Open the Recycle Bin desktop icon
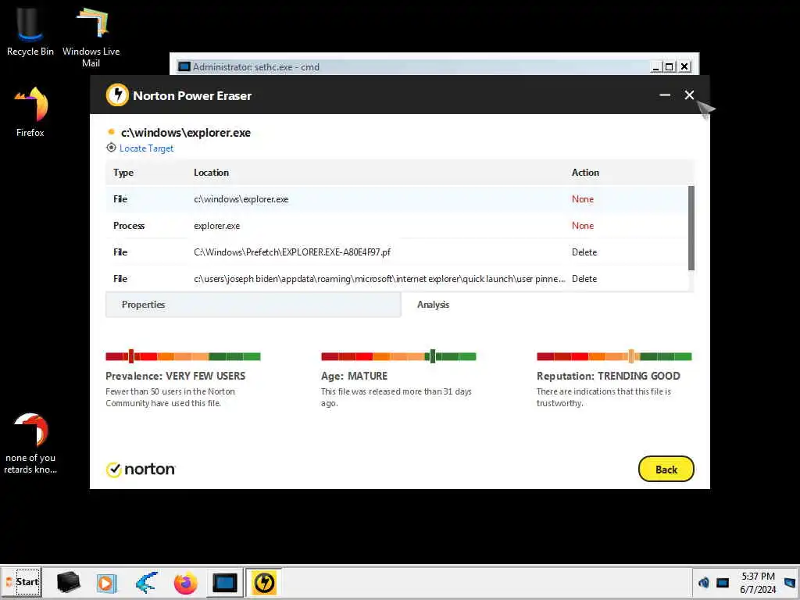 30,32
